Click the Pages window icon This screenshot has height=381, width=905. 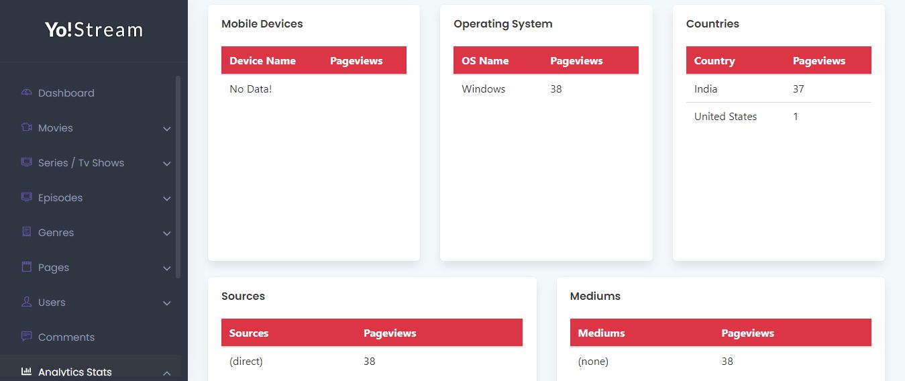coord(27,267)
